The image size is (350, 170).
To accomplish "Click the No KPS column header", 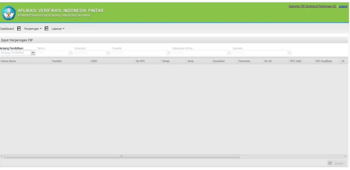I will 147,61.
